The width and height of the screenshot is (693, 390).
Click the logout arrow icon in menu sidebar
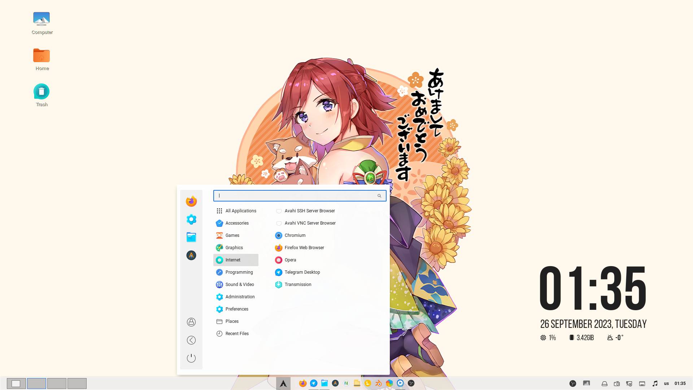191,340
